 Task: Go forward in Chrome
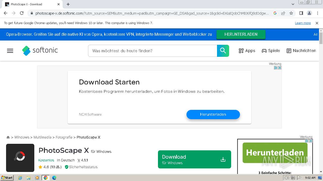click(14, 13)
